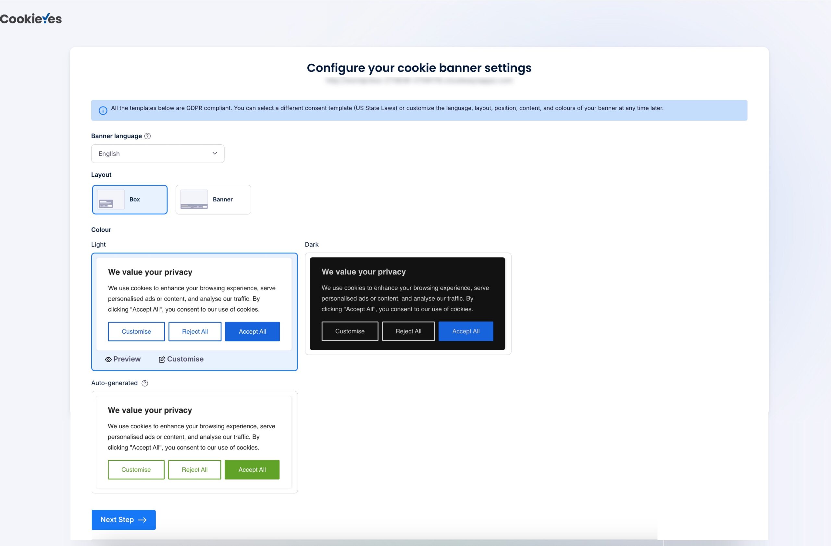Select the Banner layout option

click(x=222, y=199)
